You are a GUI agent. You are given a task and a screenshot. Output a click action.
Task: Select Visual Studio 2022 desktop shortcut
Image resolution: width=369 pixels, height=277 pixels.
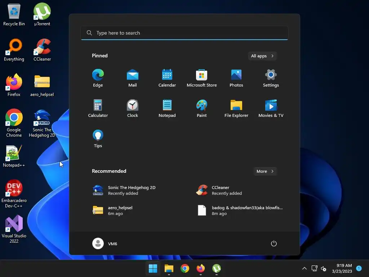(14, 229)
